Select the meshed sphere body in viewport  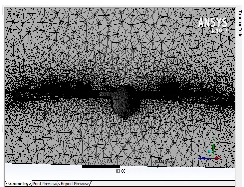[x=125, y=102]
